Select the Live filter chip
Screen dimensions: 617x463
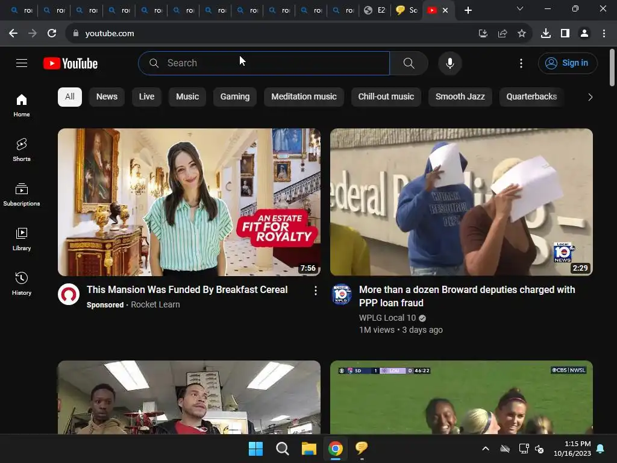[x=146, y=97]
